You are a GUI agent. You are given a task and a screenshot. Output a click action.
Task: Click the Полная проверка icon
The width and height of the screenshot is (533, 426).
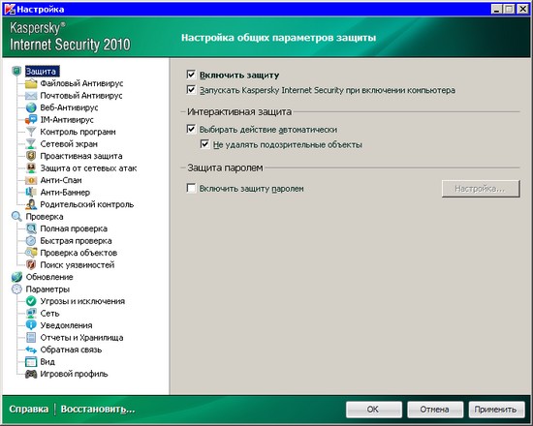pos(31,228)
